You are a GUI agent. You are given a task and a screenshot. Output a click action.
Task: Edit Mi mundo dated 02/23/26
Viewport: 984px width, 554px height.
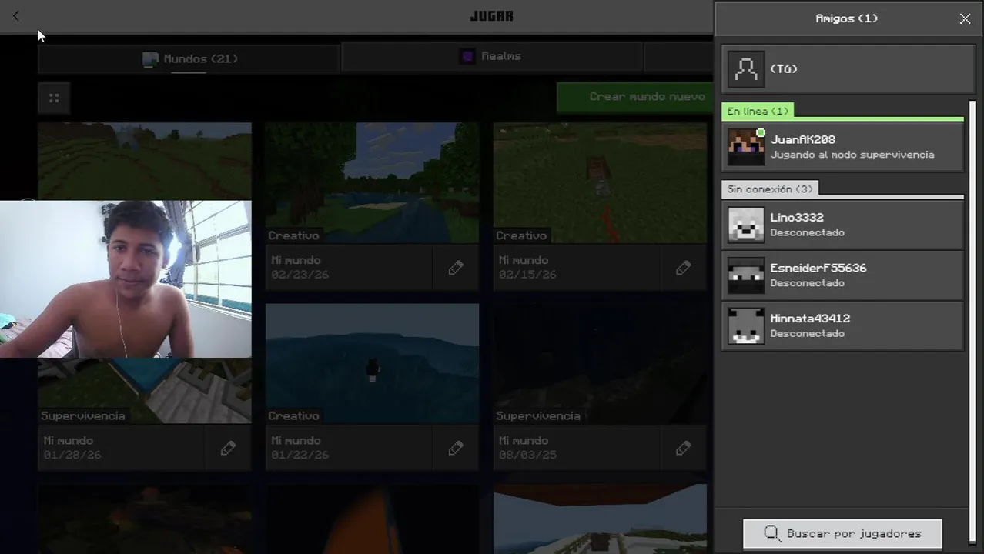click(456, 268)
